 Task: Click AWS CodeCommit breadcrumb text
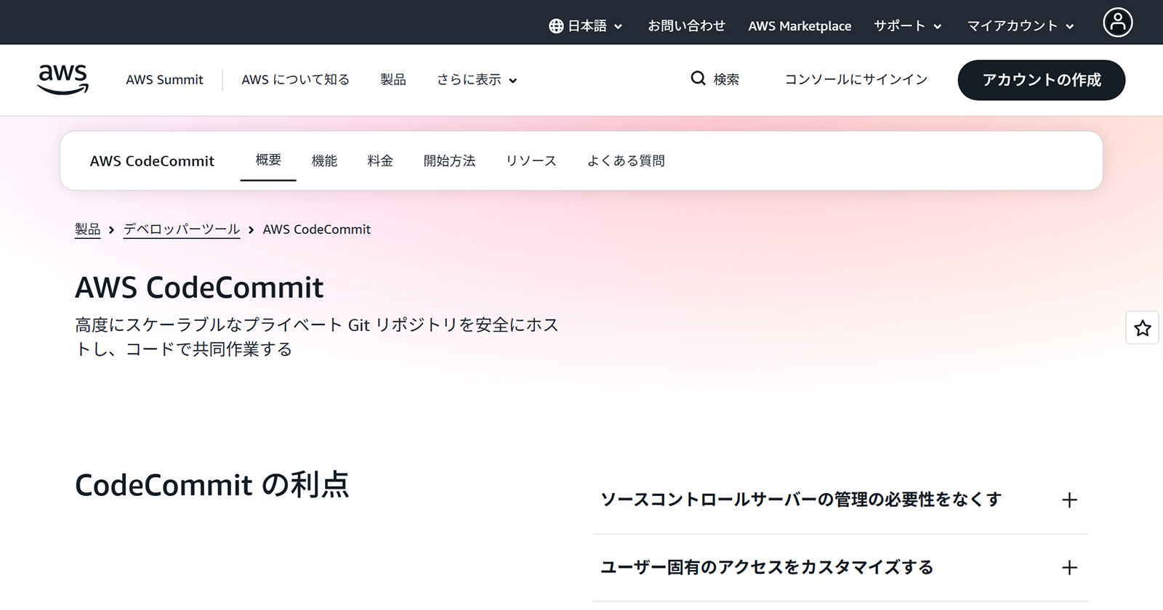[x=317, y=229]
